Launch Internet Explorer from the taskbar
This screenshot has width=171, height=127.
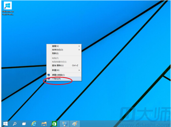[34, 124]
